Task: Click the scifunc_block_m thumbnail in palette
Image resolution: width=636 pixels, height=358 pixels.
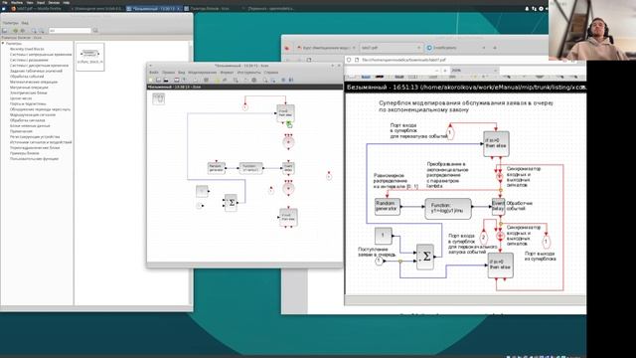Action: pyautogui.click(x=90, y=56)
